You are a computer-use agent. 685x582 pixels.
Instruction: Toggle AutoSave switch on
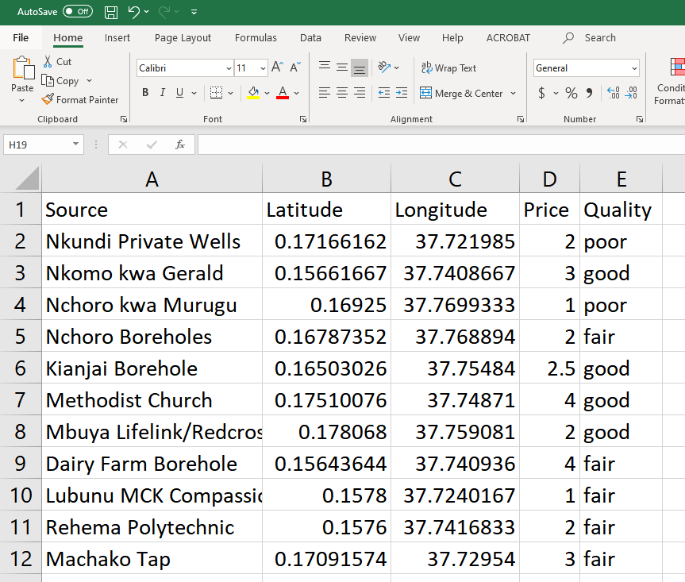(77, 12)
